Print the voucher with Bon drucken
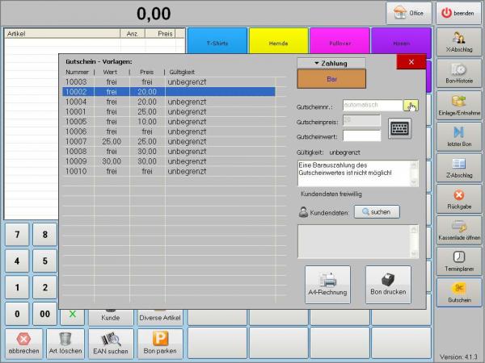 (x=388, y=285)
